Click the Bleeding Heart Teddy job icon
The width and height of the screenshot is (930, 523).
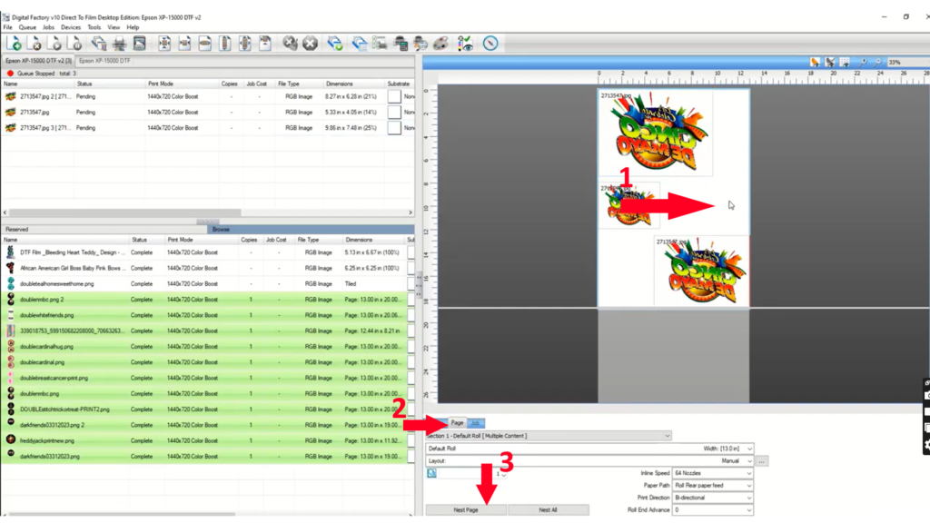coord(10,252)
